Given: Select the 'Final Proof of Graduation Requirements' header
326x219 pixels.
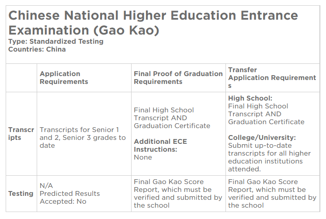Looking at the screenshot, I should point(178,78).
